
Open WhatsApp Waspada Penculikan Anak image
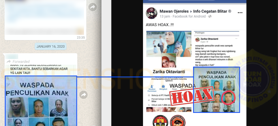tap(41, 101)
